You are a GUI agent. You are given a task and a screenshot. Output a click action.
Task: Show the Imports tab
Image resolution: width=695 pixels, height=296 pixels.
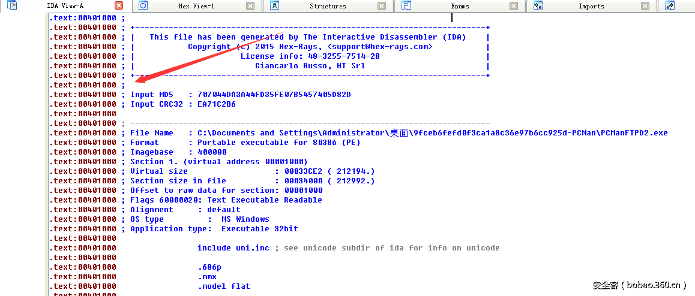coord(591,6)
